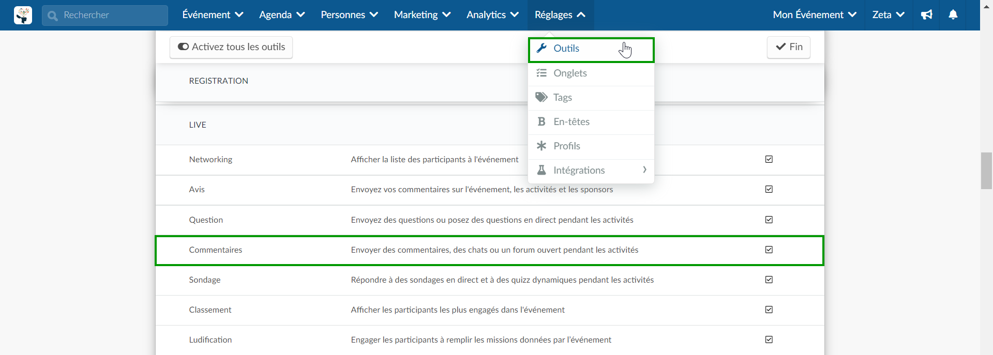Image resolution: width=993 pixels, height=355 pixels.
Task: Click the checklist icon beside Onglets
Action: (x=541, y=73)
